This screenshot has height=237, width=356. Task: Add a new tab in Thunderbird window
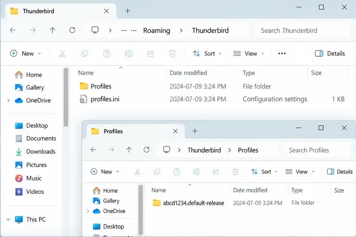coord(128,11)
